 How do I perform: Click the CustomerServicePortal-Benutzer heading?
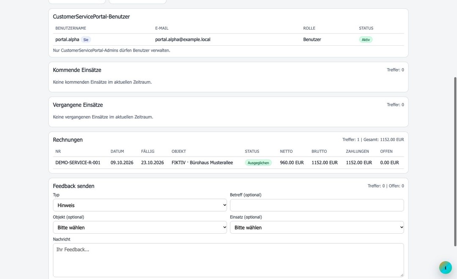[91, 17]
